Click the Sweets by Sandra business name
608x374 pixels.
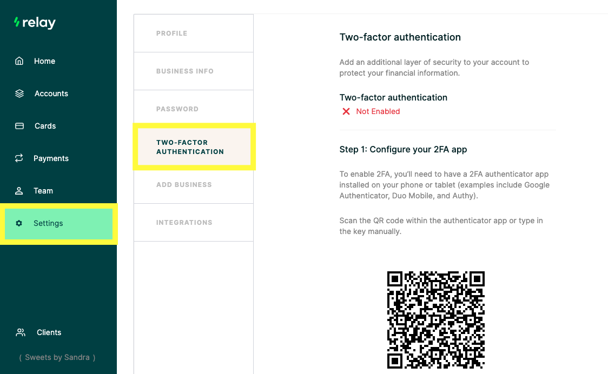57,357
